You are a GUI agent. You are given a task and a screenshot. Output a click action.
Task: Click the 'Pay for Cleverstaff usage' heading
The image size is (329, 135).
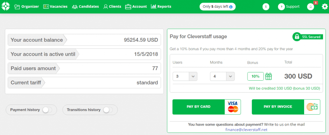point(198,36)
